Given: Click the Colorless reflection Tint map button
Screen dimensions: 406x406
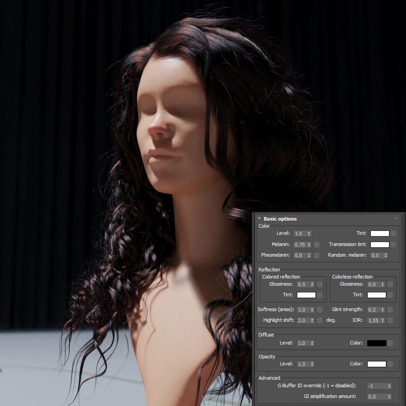Looking at the screenshot, I should click(390, 295).
